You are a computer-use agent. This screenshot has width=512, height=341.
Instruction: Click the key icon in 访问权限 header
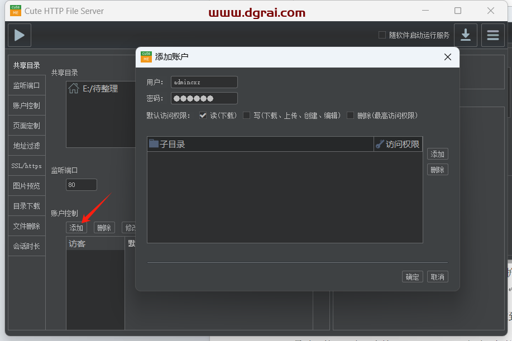tap(380, 144)
